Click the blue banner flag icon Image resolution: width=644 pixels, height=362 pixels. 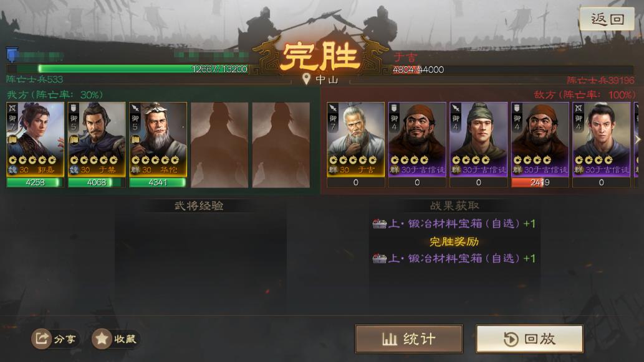point(12,55)
